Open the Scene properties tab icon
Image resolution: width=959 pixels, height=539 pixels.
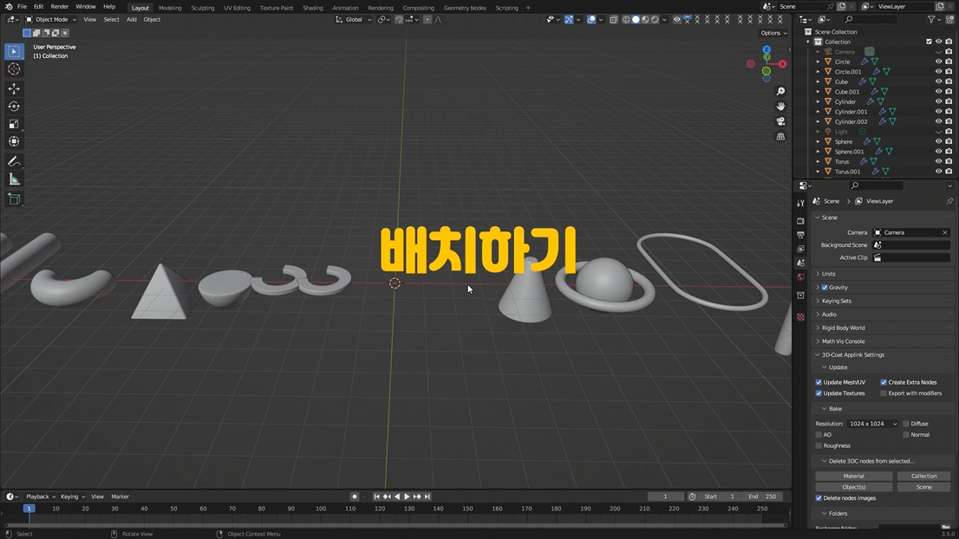(x=800, y=263)
